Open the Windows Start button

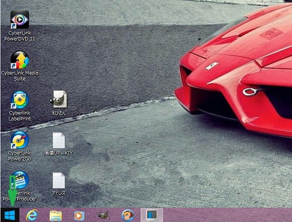click(x=10, y=215)
